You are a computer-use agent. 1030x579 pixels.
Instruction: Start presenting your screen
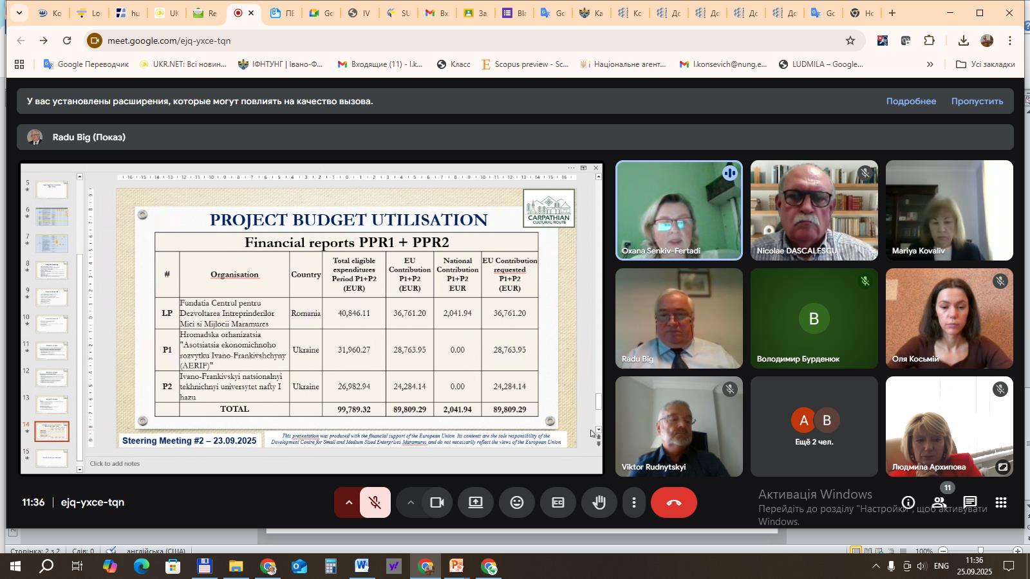476,503
